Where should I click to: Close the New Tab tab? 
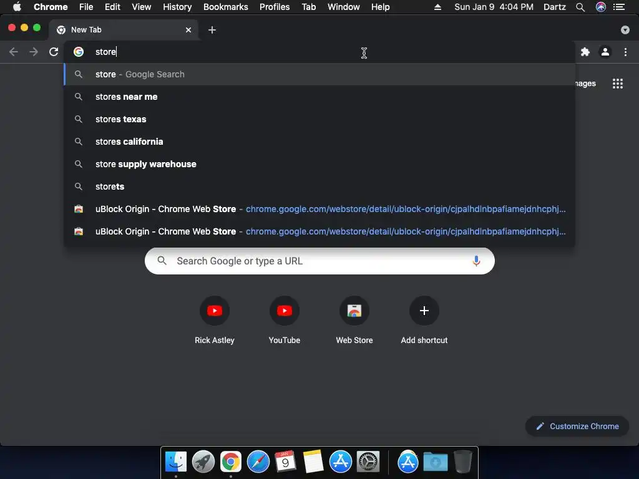click(188, 30)
